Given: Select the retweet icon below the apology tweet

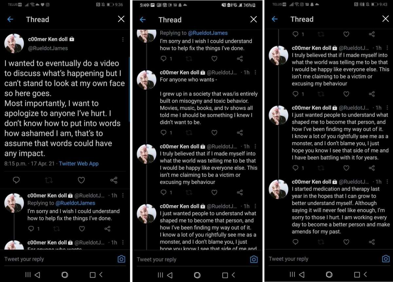Looking at the screenshot, I should (48, 180).
